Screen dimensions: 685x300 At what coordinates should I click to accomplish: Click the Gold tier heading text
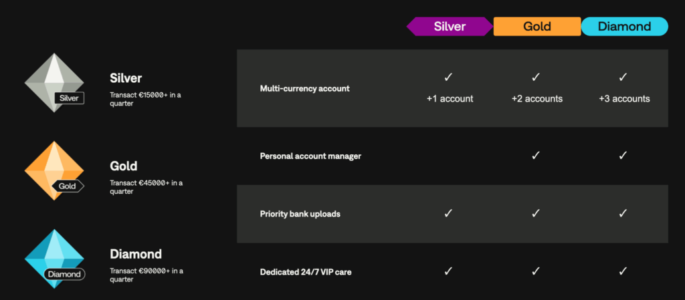(124, 166)
